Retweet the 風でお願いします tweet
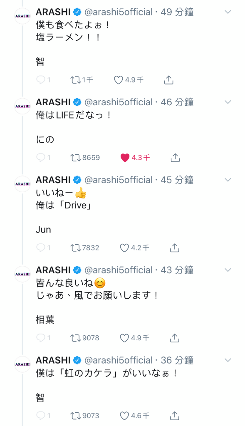245x426 pixels. [x=75, y=338]
